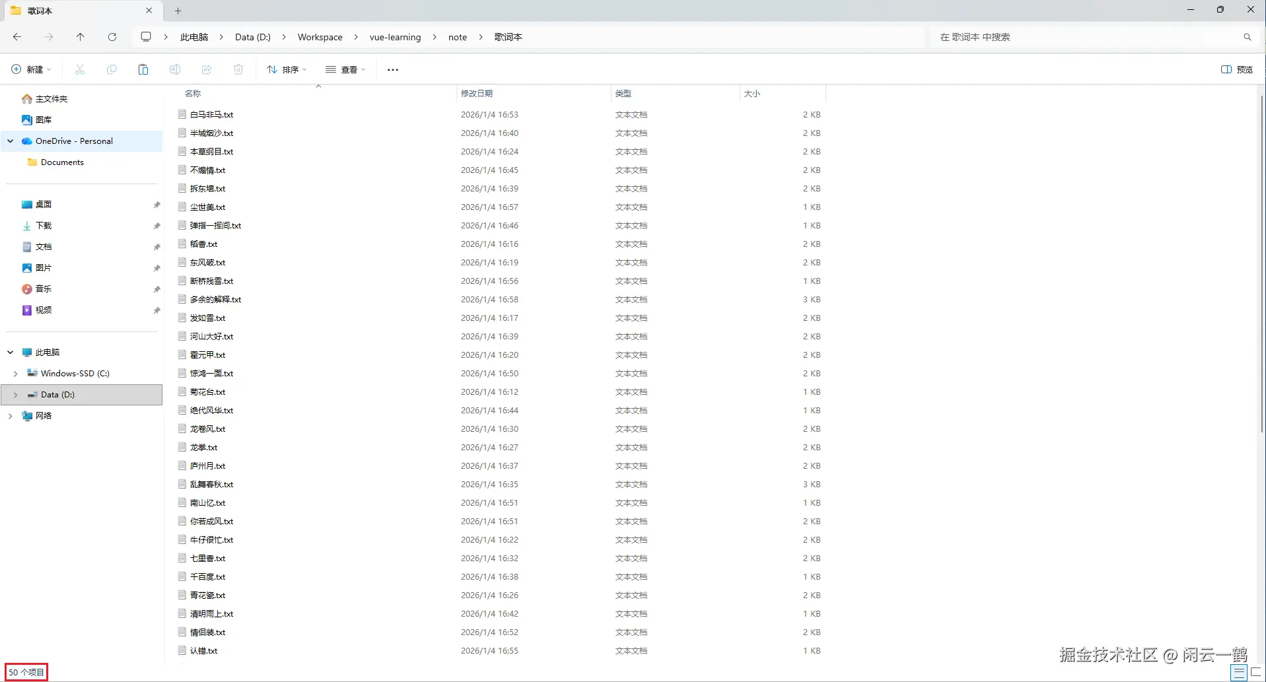Click the Copy icon in the toolbar

coord(112,69)
